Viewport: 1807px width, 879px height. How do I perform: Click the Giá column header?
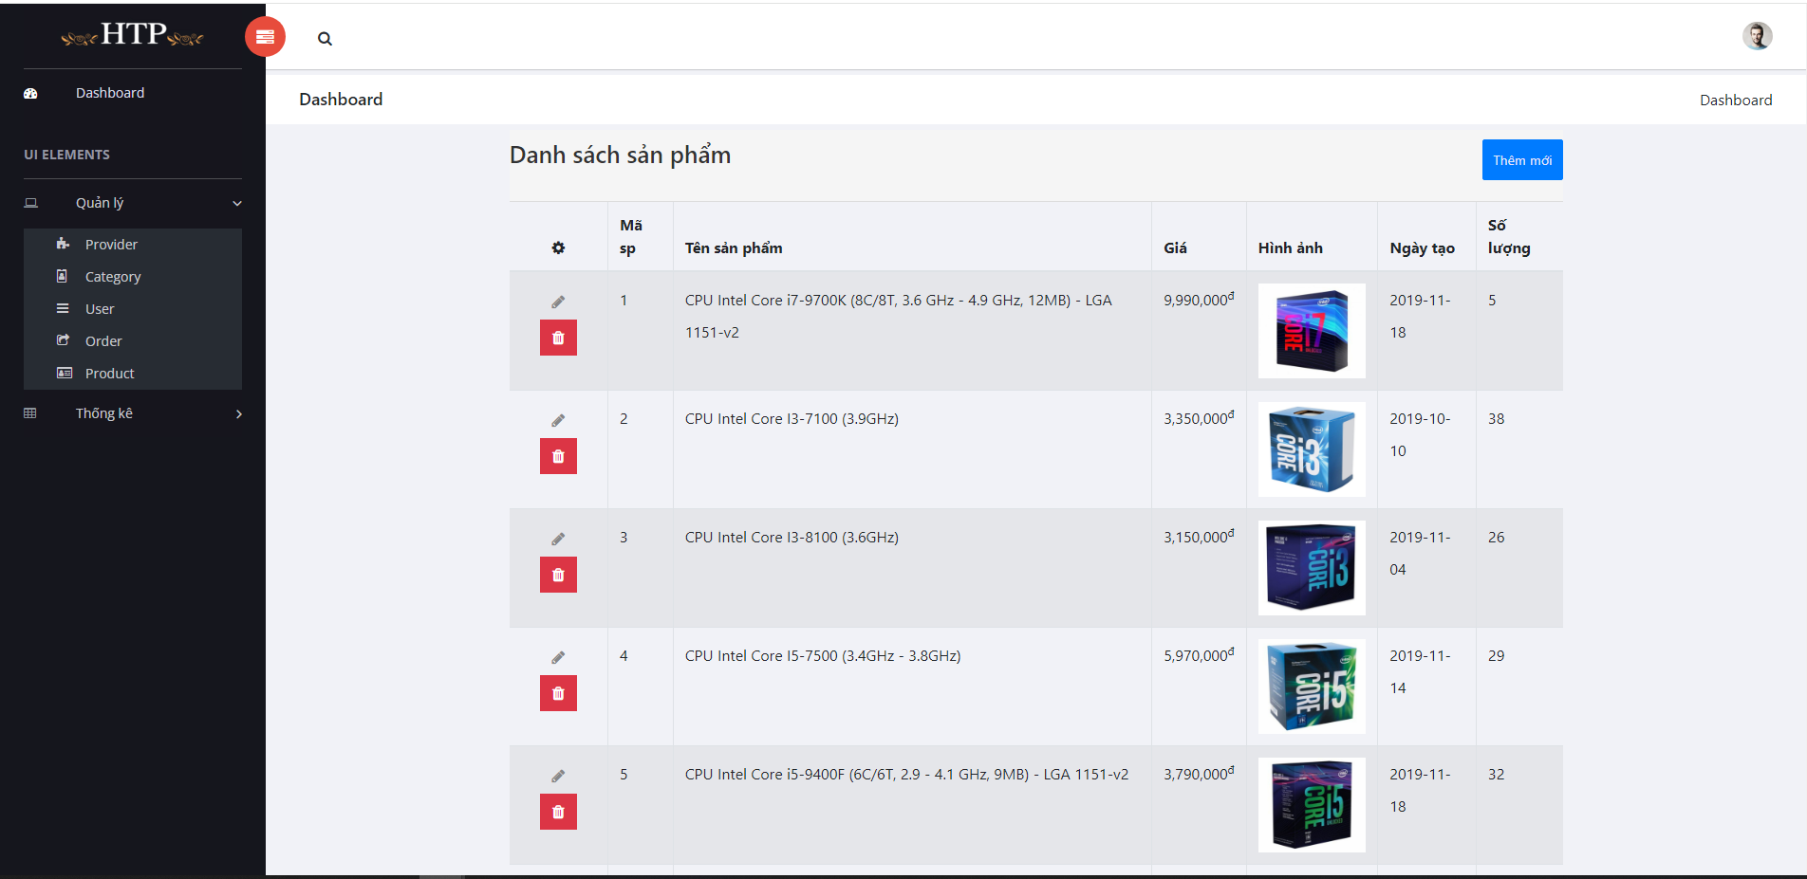coord(1175,247)
